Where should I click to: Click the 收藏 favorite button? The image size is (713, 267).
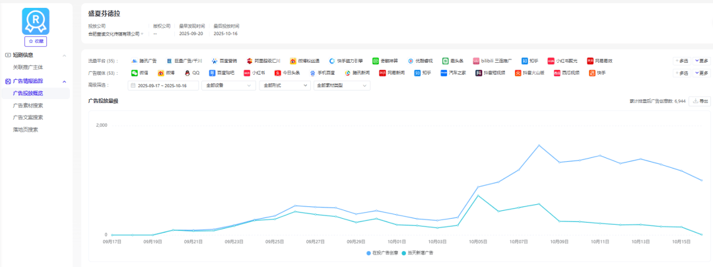(36, 41)
